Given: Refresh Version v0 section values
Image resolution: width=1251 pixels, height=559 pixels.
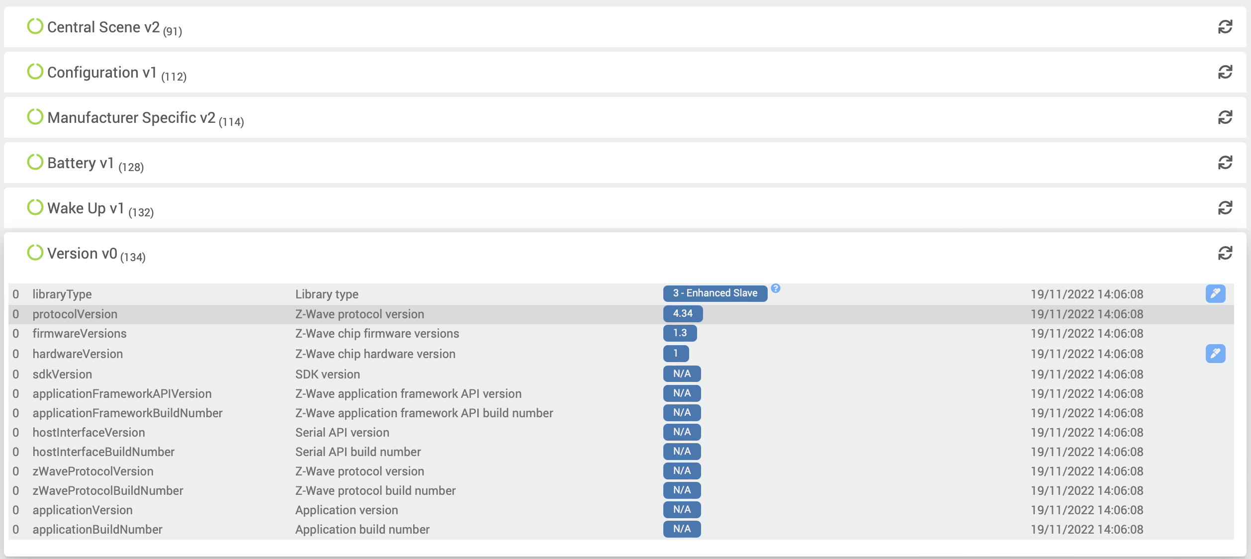Looking at the screenshot, I should [x=1225, y=253].
